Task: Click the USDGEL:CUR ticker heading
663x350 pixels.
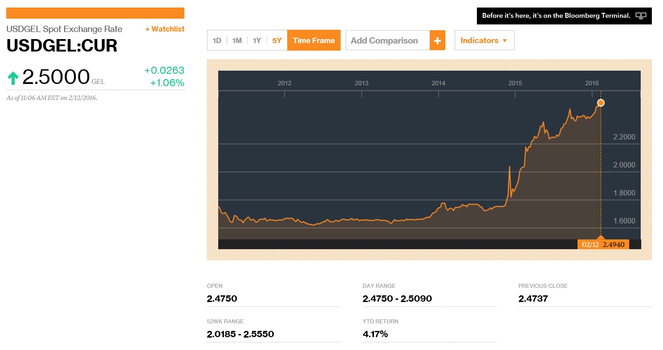Action: click(x=62, y=46)
